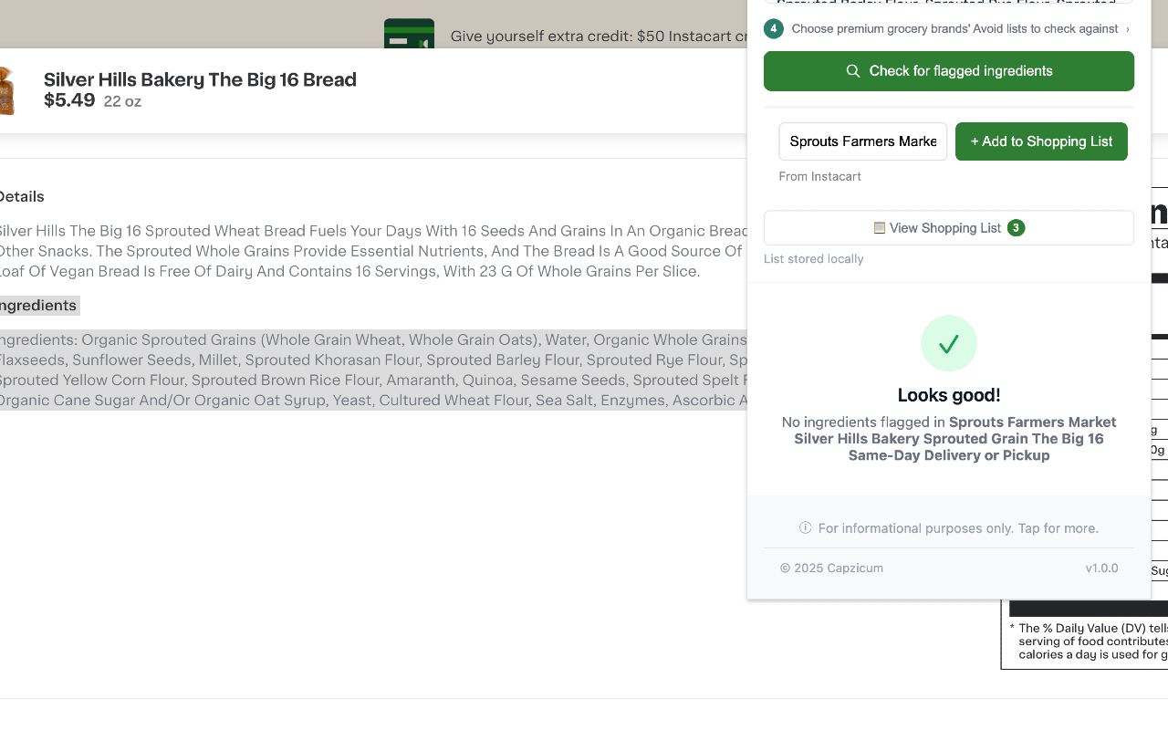The image size is (1168, 730).
Task: Open View Shopping List
Action: click(949, 227)
